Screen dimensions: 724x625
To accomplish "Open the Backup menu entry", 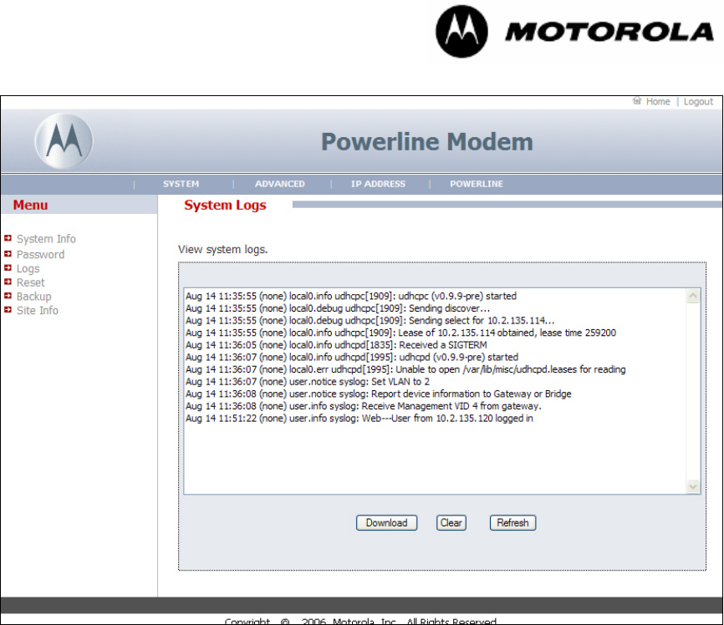I will pos(33,297).
